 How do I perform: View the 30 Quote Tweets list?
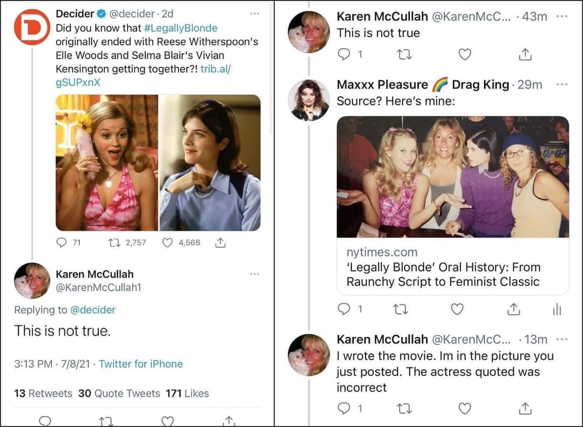119,394
